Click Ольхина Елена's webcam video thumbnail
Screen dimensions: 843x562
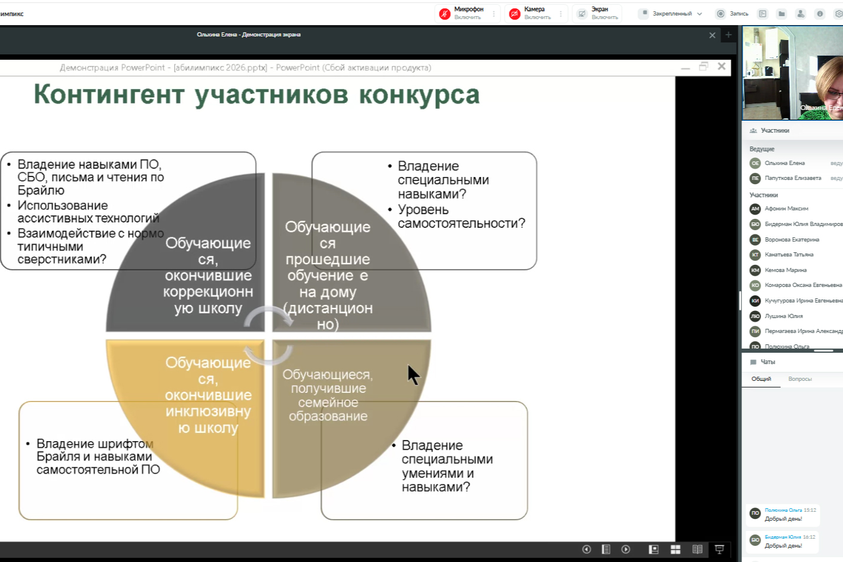pyautogui.click(x=793, y=73)
